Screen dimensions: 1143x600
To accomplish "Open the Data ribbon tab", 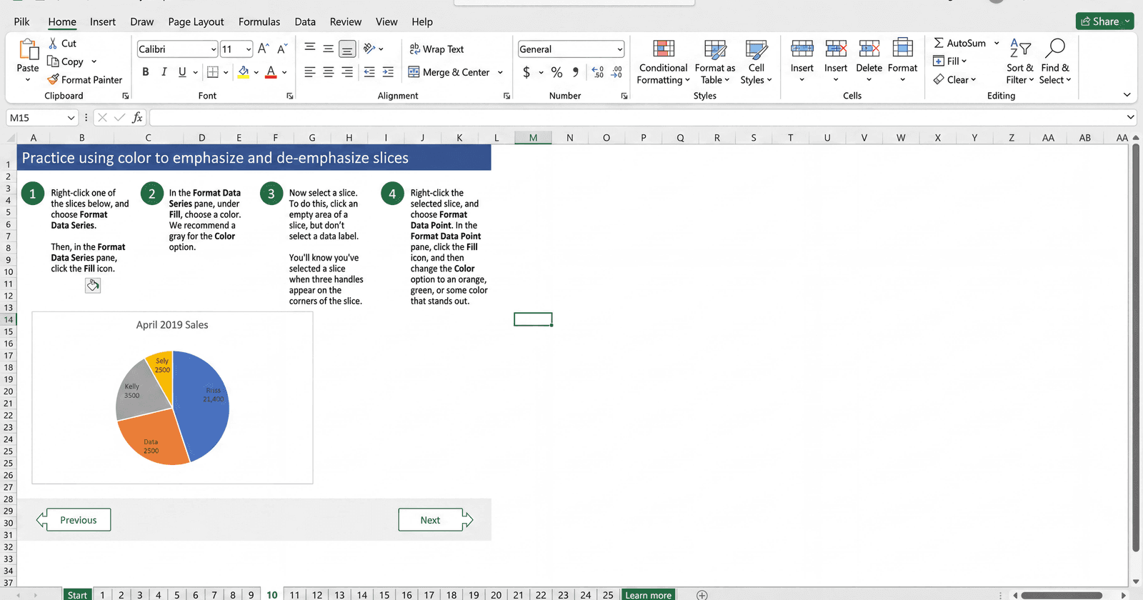I will pyautogui.click(x=305, y=21).
